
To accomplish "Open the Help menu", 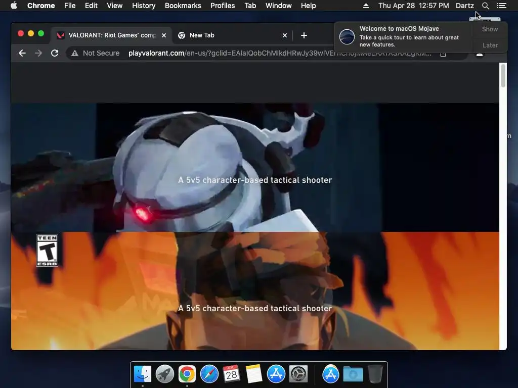I will pos(308,6).
